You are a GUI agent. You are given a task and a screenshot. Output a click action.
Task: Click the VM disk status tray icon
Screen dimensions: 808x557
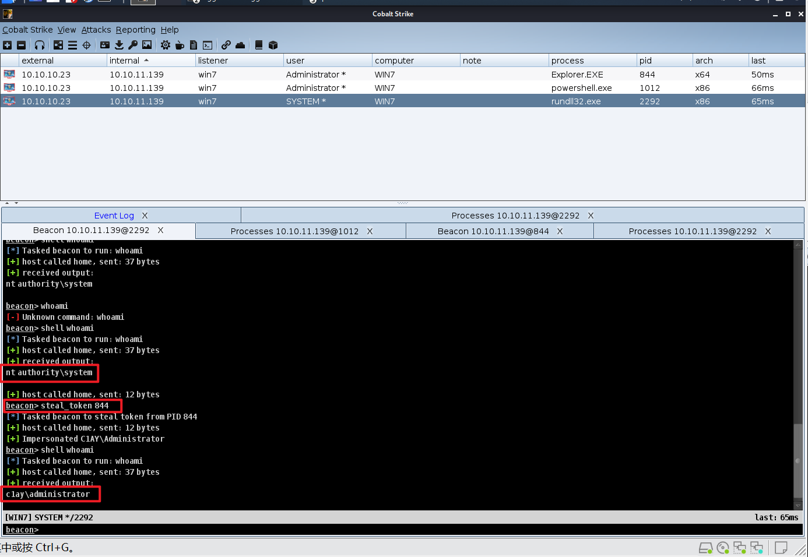705,548
